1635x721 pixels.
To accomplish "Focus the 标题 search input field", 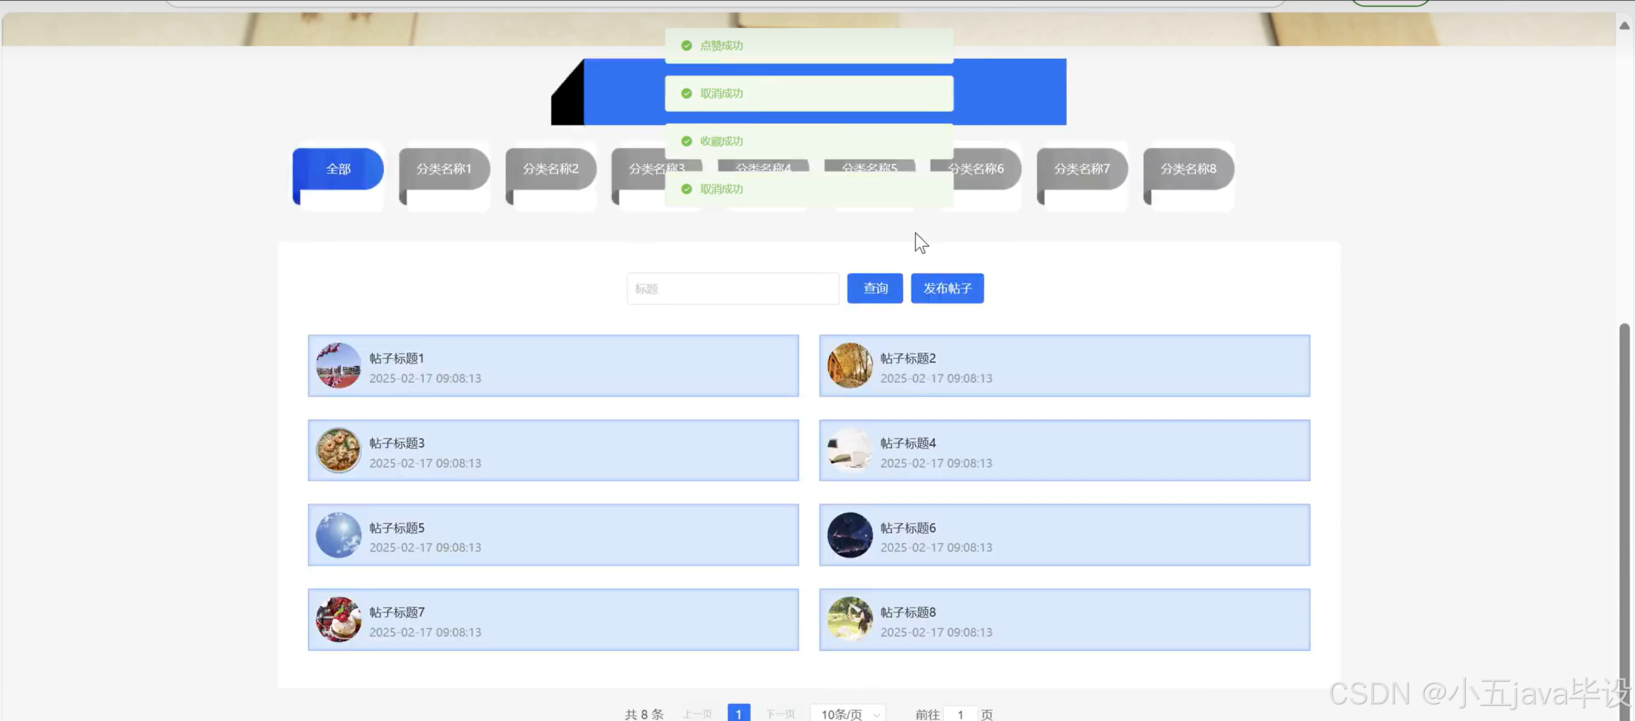I will click(732, 289).
